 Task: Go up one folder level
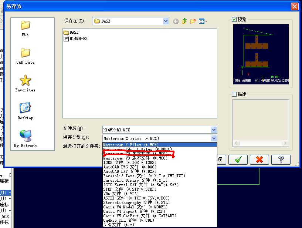[184, 21]
